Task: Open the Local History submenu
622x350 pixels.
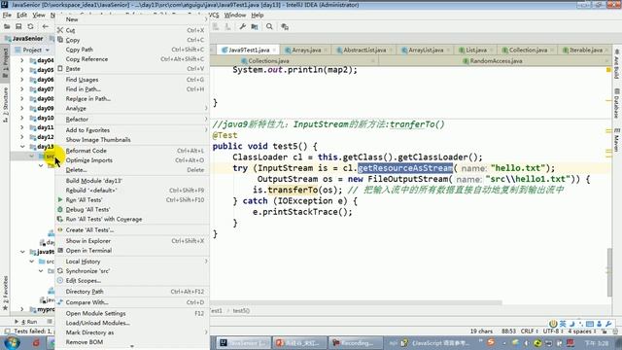Action: tap(132, 262)
